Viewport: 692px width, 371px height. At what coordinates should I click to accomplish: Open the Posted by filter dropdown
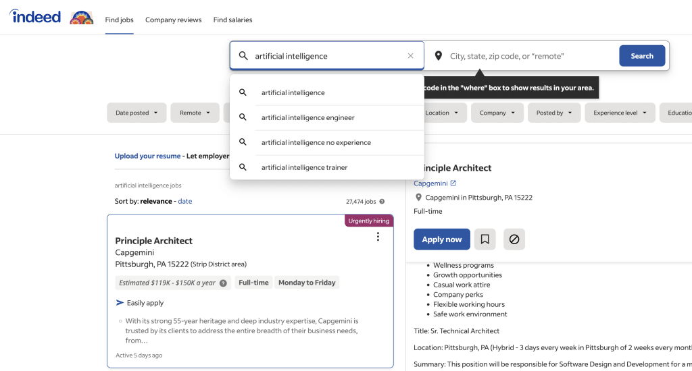553,113
